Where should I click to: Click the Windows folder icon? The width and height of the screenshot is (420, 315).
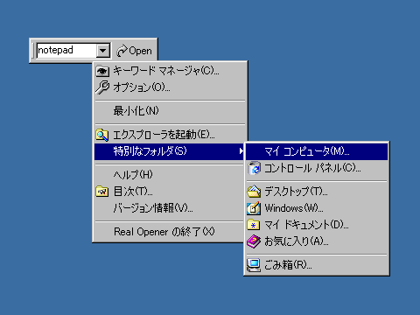pos(254,208)
